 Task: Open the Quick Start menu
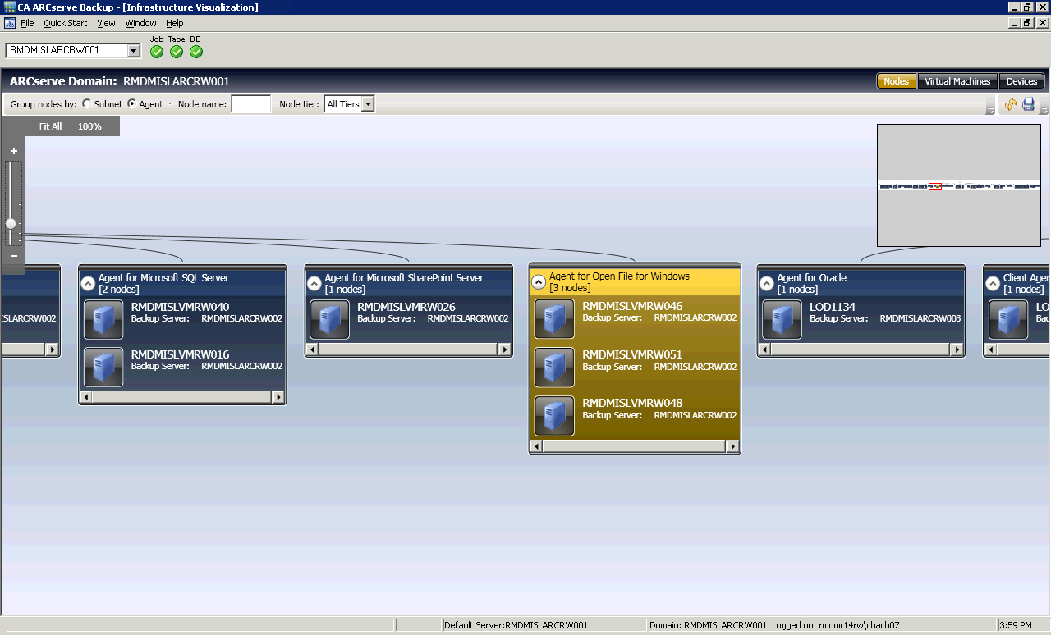coord(65,23)
